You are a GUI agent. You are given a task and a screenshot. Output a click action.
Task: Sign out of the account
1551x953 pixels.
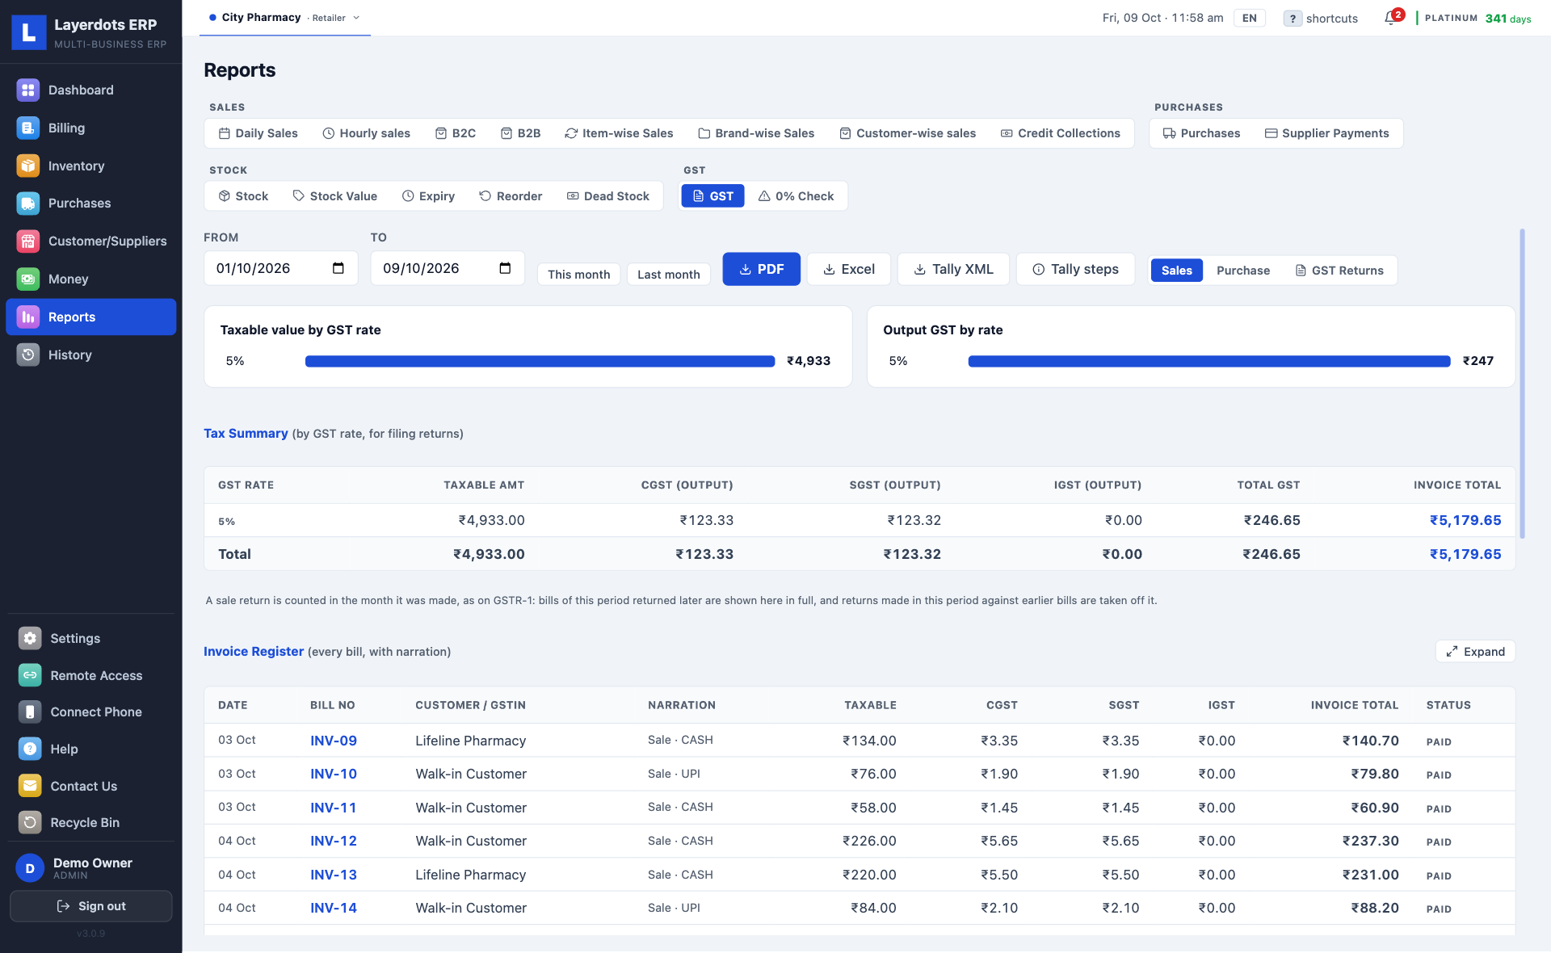point(91,906)
